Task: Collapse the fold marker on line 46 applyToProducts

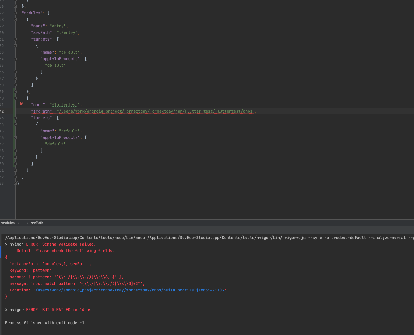Action: (x=15, y=137)
